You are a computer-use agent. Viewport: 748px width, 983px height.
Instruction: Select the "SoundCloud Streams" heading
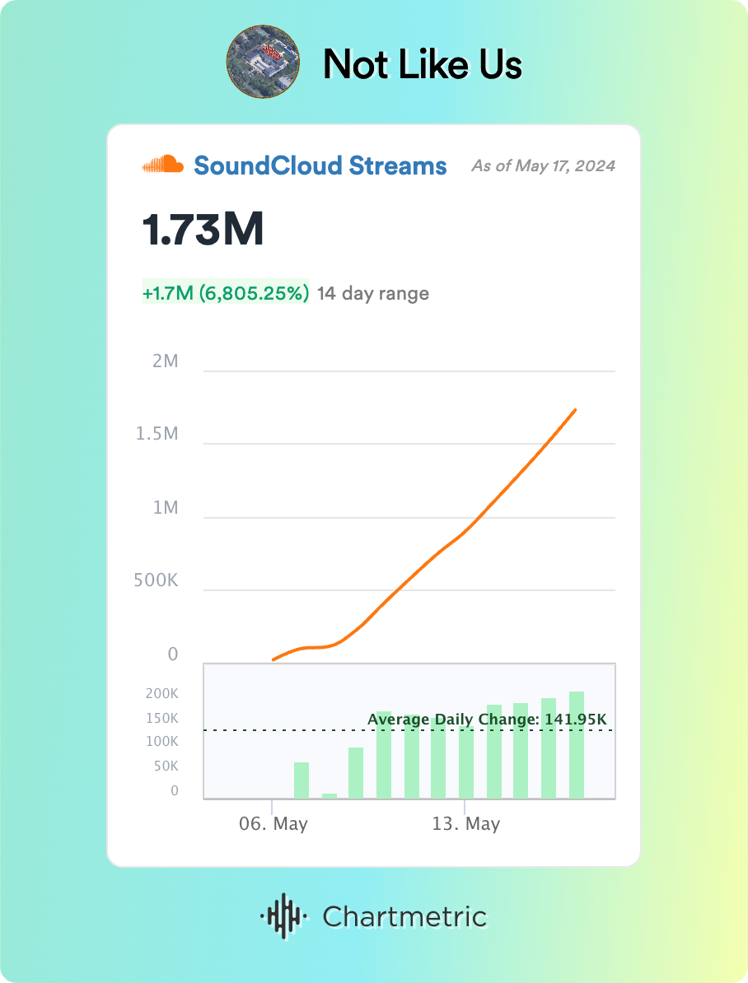tap(320, 165)
